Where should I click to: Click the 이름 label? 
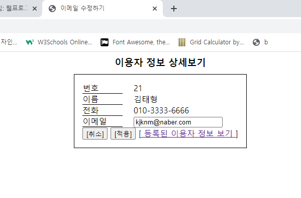[x=90, y=99]
